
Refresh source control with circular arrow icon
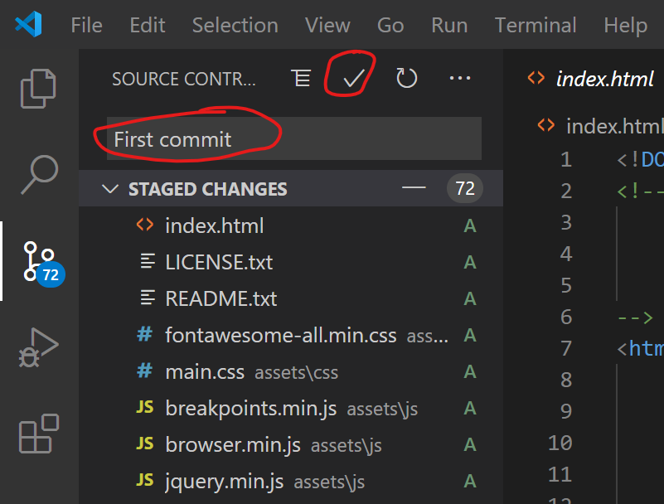coord(406,79)
